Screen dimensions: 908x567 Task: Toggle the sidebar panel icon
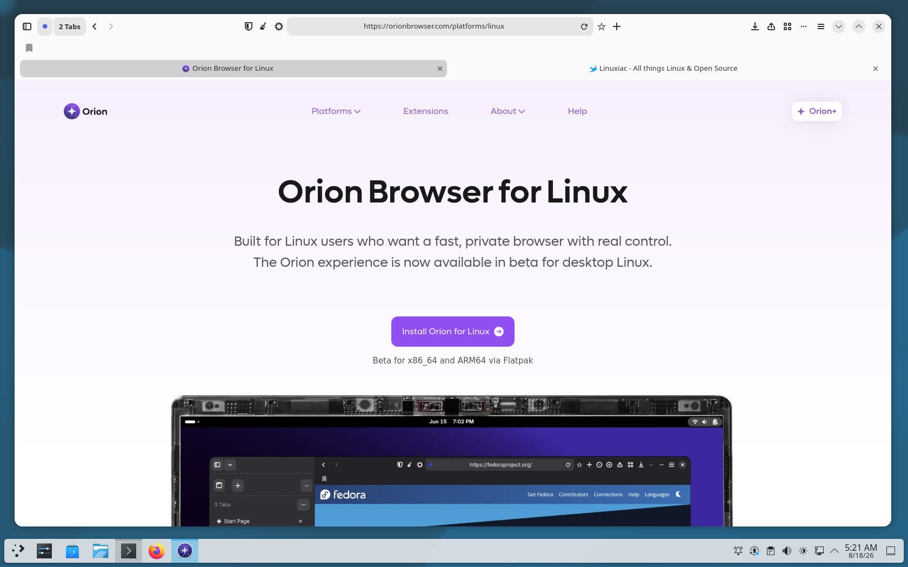(x=27, y=26)
